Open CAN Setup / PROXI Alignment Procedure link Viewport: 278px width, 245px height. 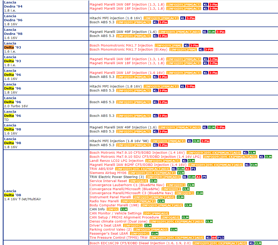click(124, 217)
